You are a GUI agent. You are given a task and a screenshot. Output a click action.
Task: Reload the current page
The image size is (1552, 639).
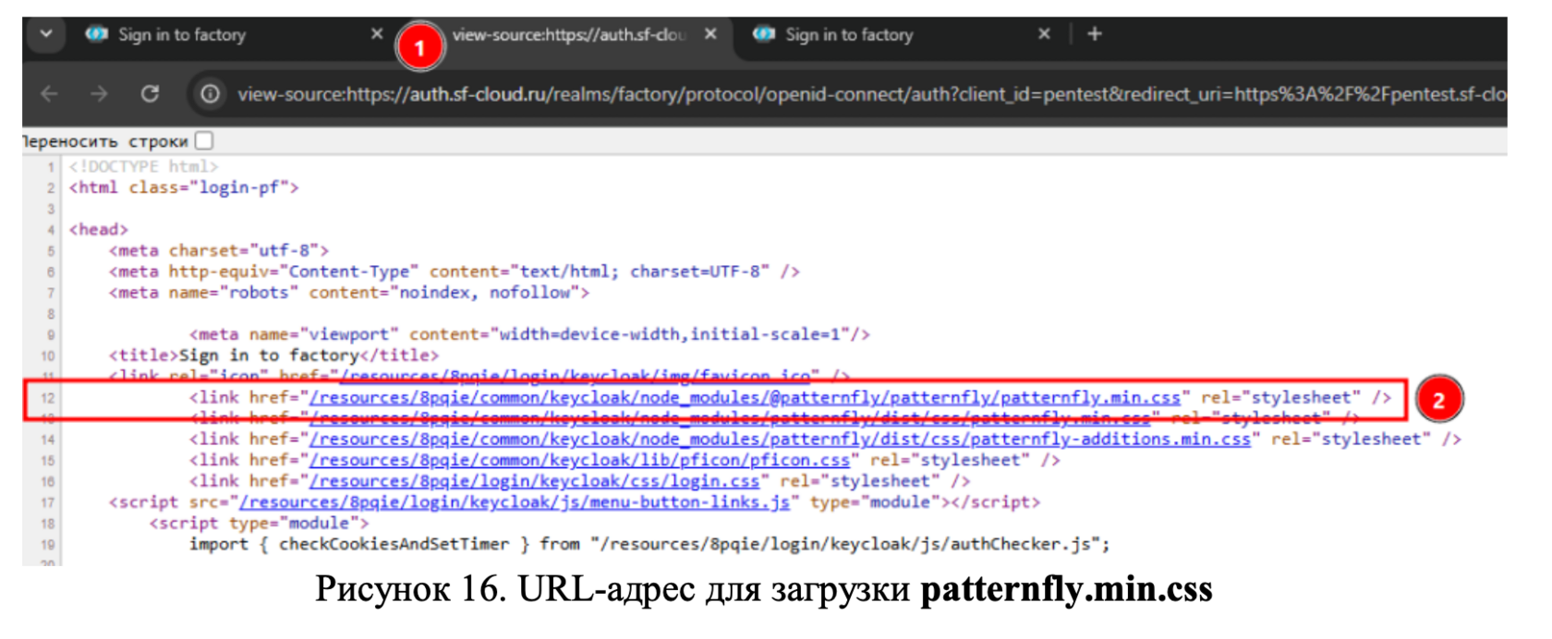pos(150,93)
